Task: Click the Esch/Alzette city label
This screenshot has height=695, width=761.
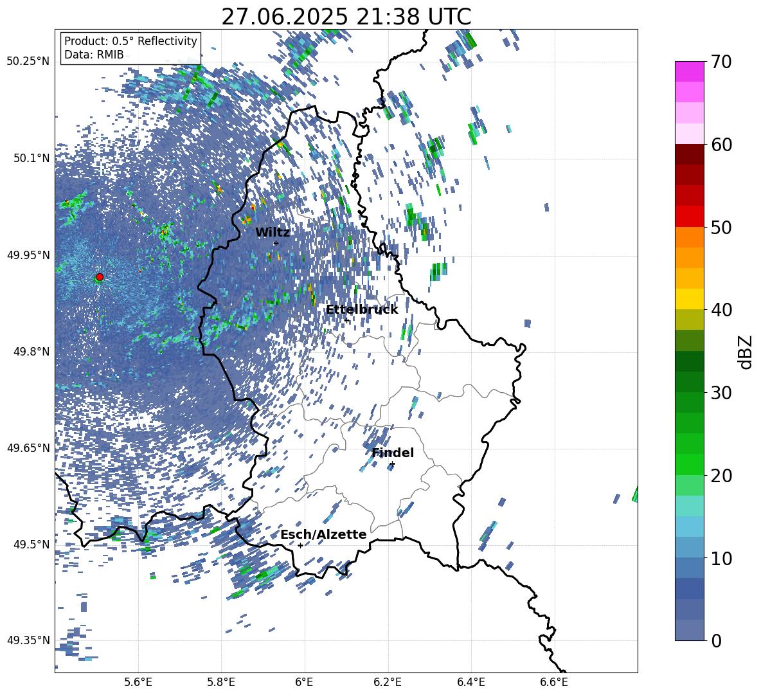Action: 323,534
